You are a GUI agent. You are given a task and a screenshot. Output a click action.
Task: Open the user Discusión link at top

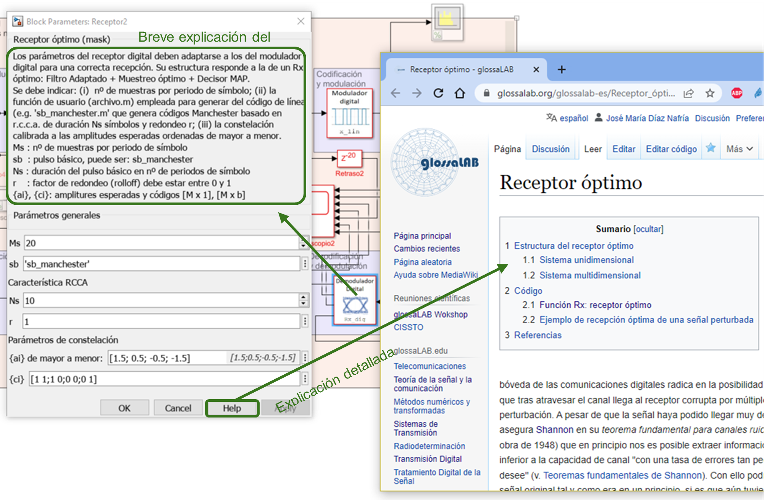(x=712, y=118)
